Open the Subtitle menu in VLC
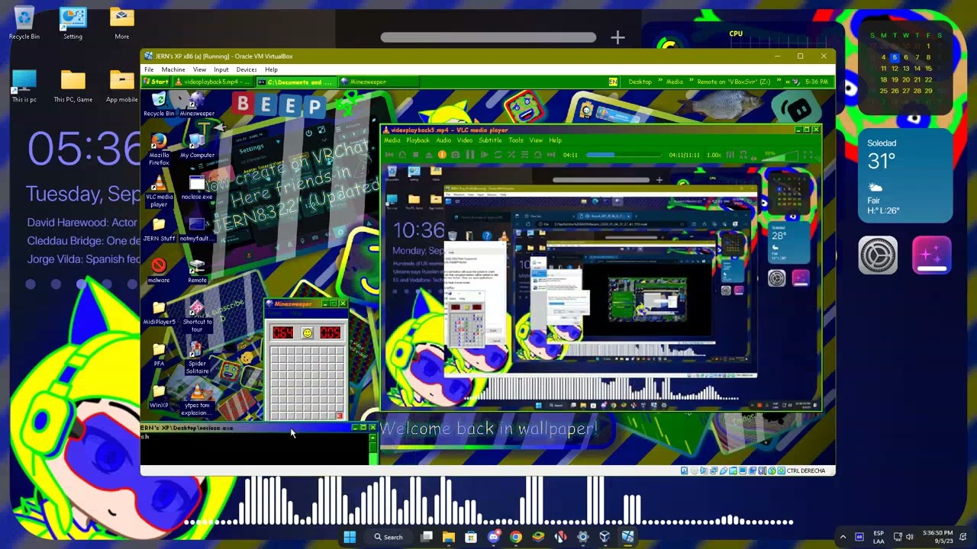 [x=490, y=140]
